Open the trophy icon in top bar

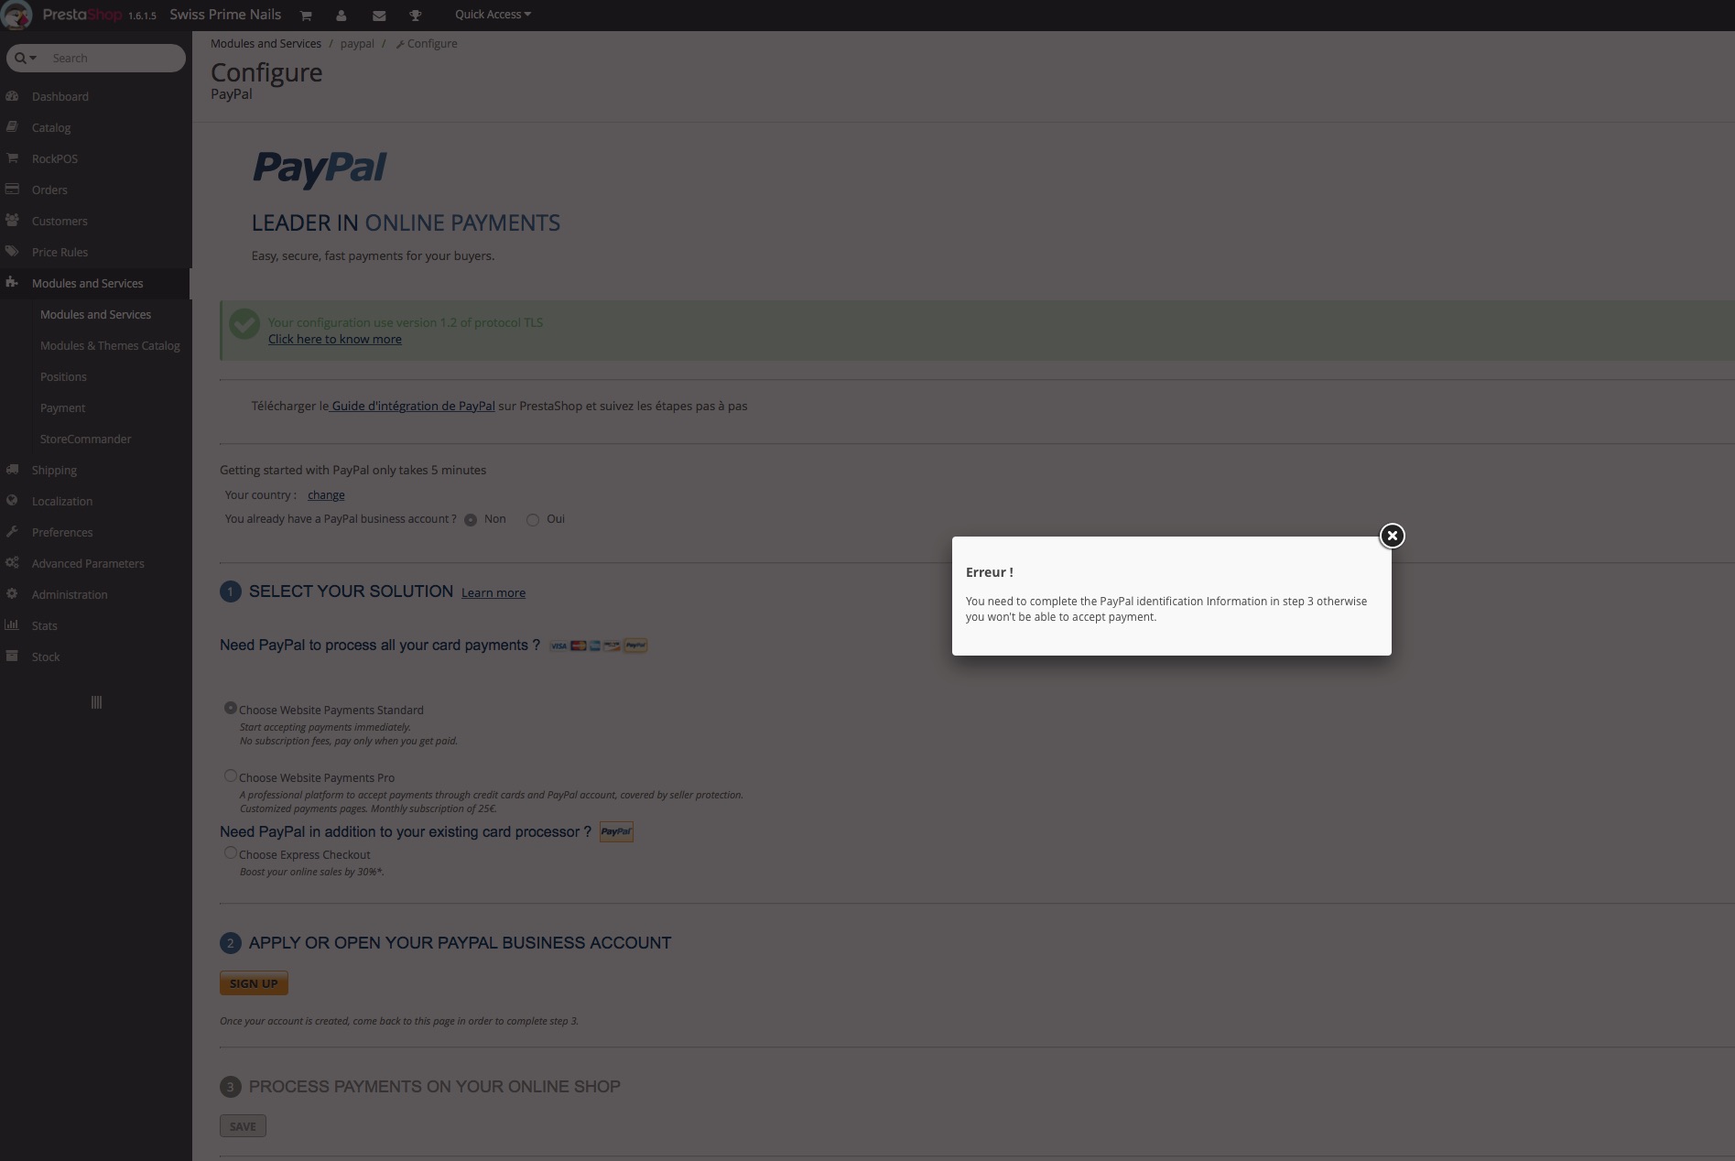pos(416,16)
